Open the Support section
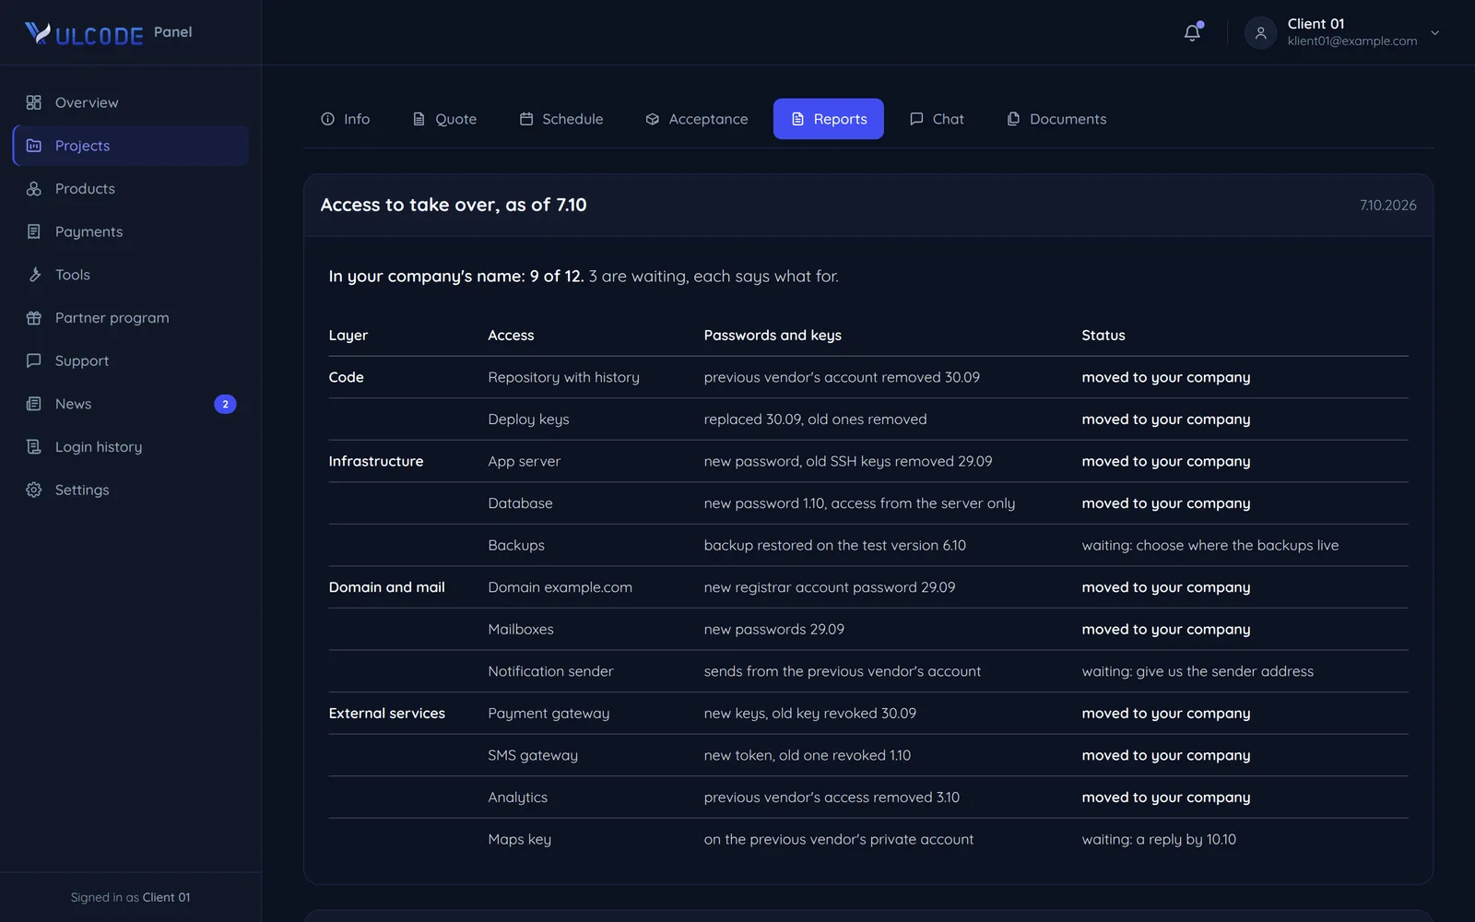1475x922 pixels. [x=131, y=361]
